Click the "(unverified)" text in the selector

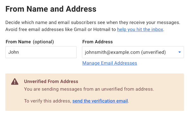(153, 52)
